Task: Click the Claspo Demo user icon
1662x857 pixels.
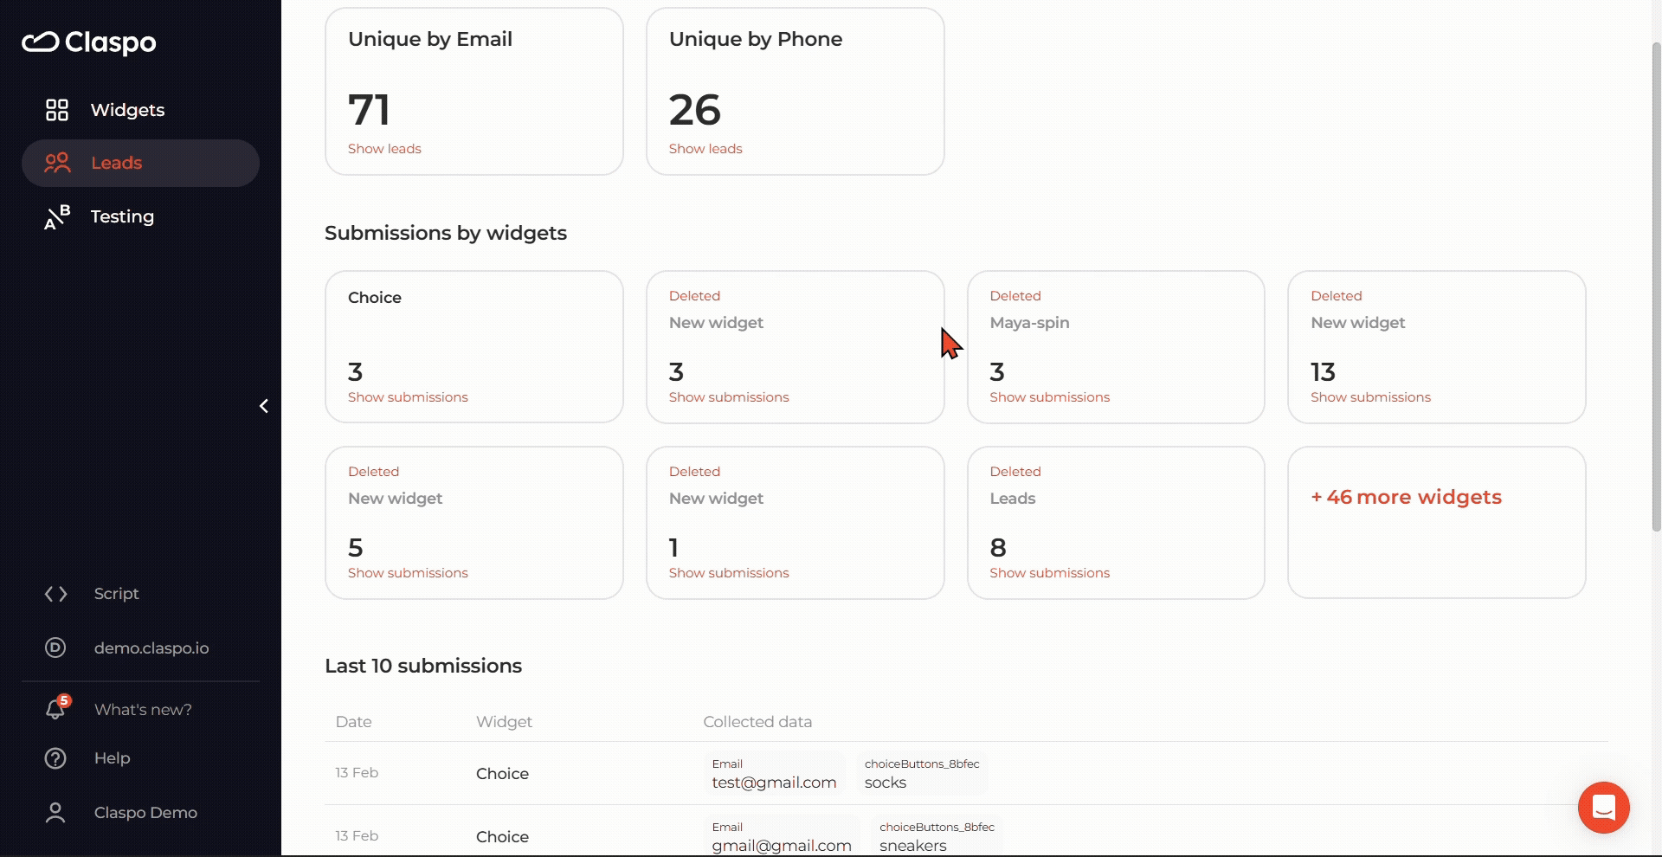Action: pos(55,813)
